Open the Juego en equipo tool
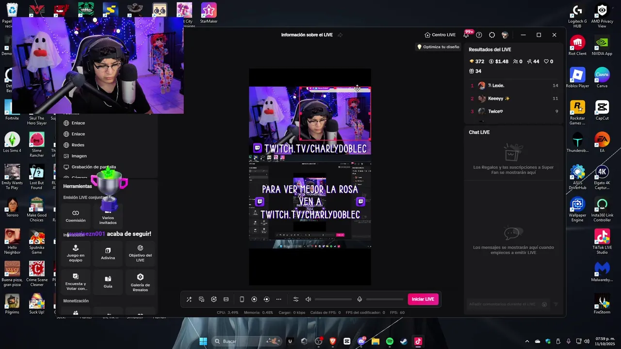The width and height of the screenshot is (621, 349). [76, 254]
